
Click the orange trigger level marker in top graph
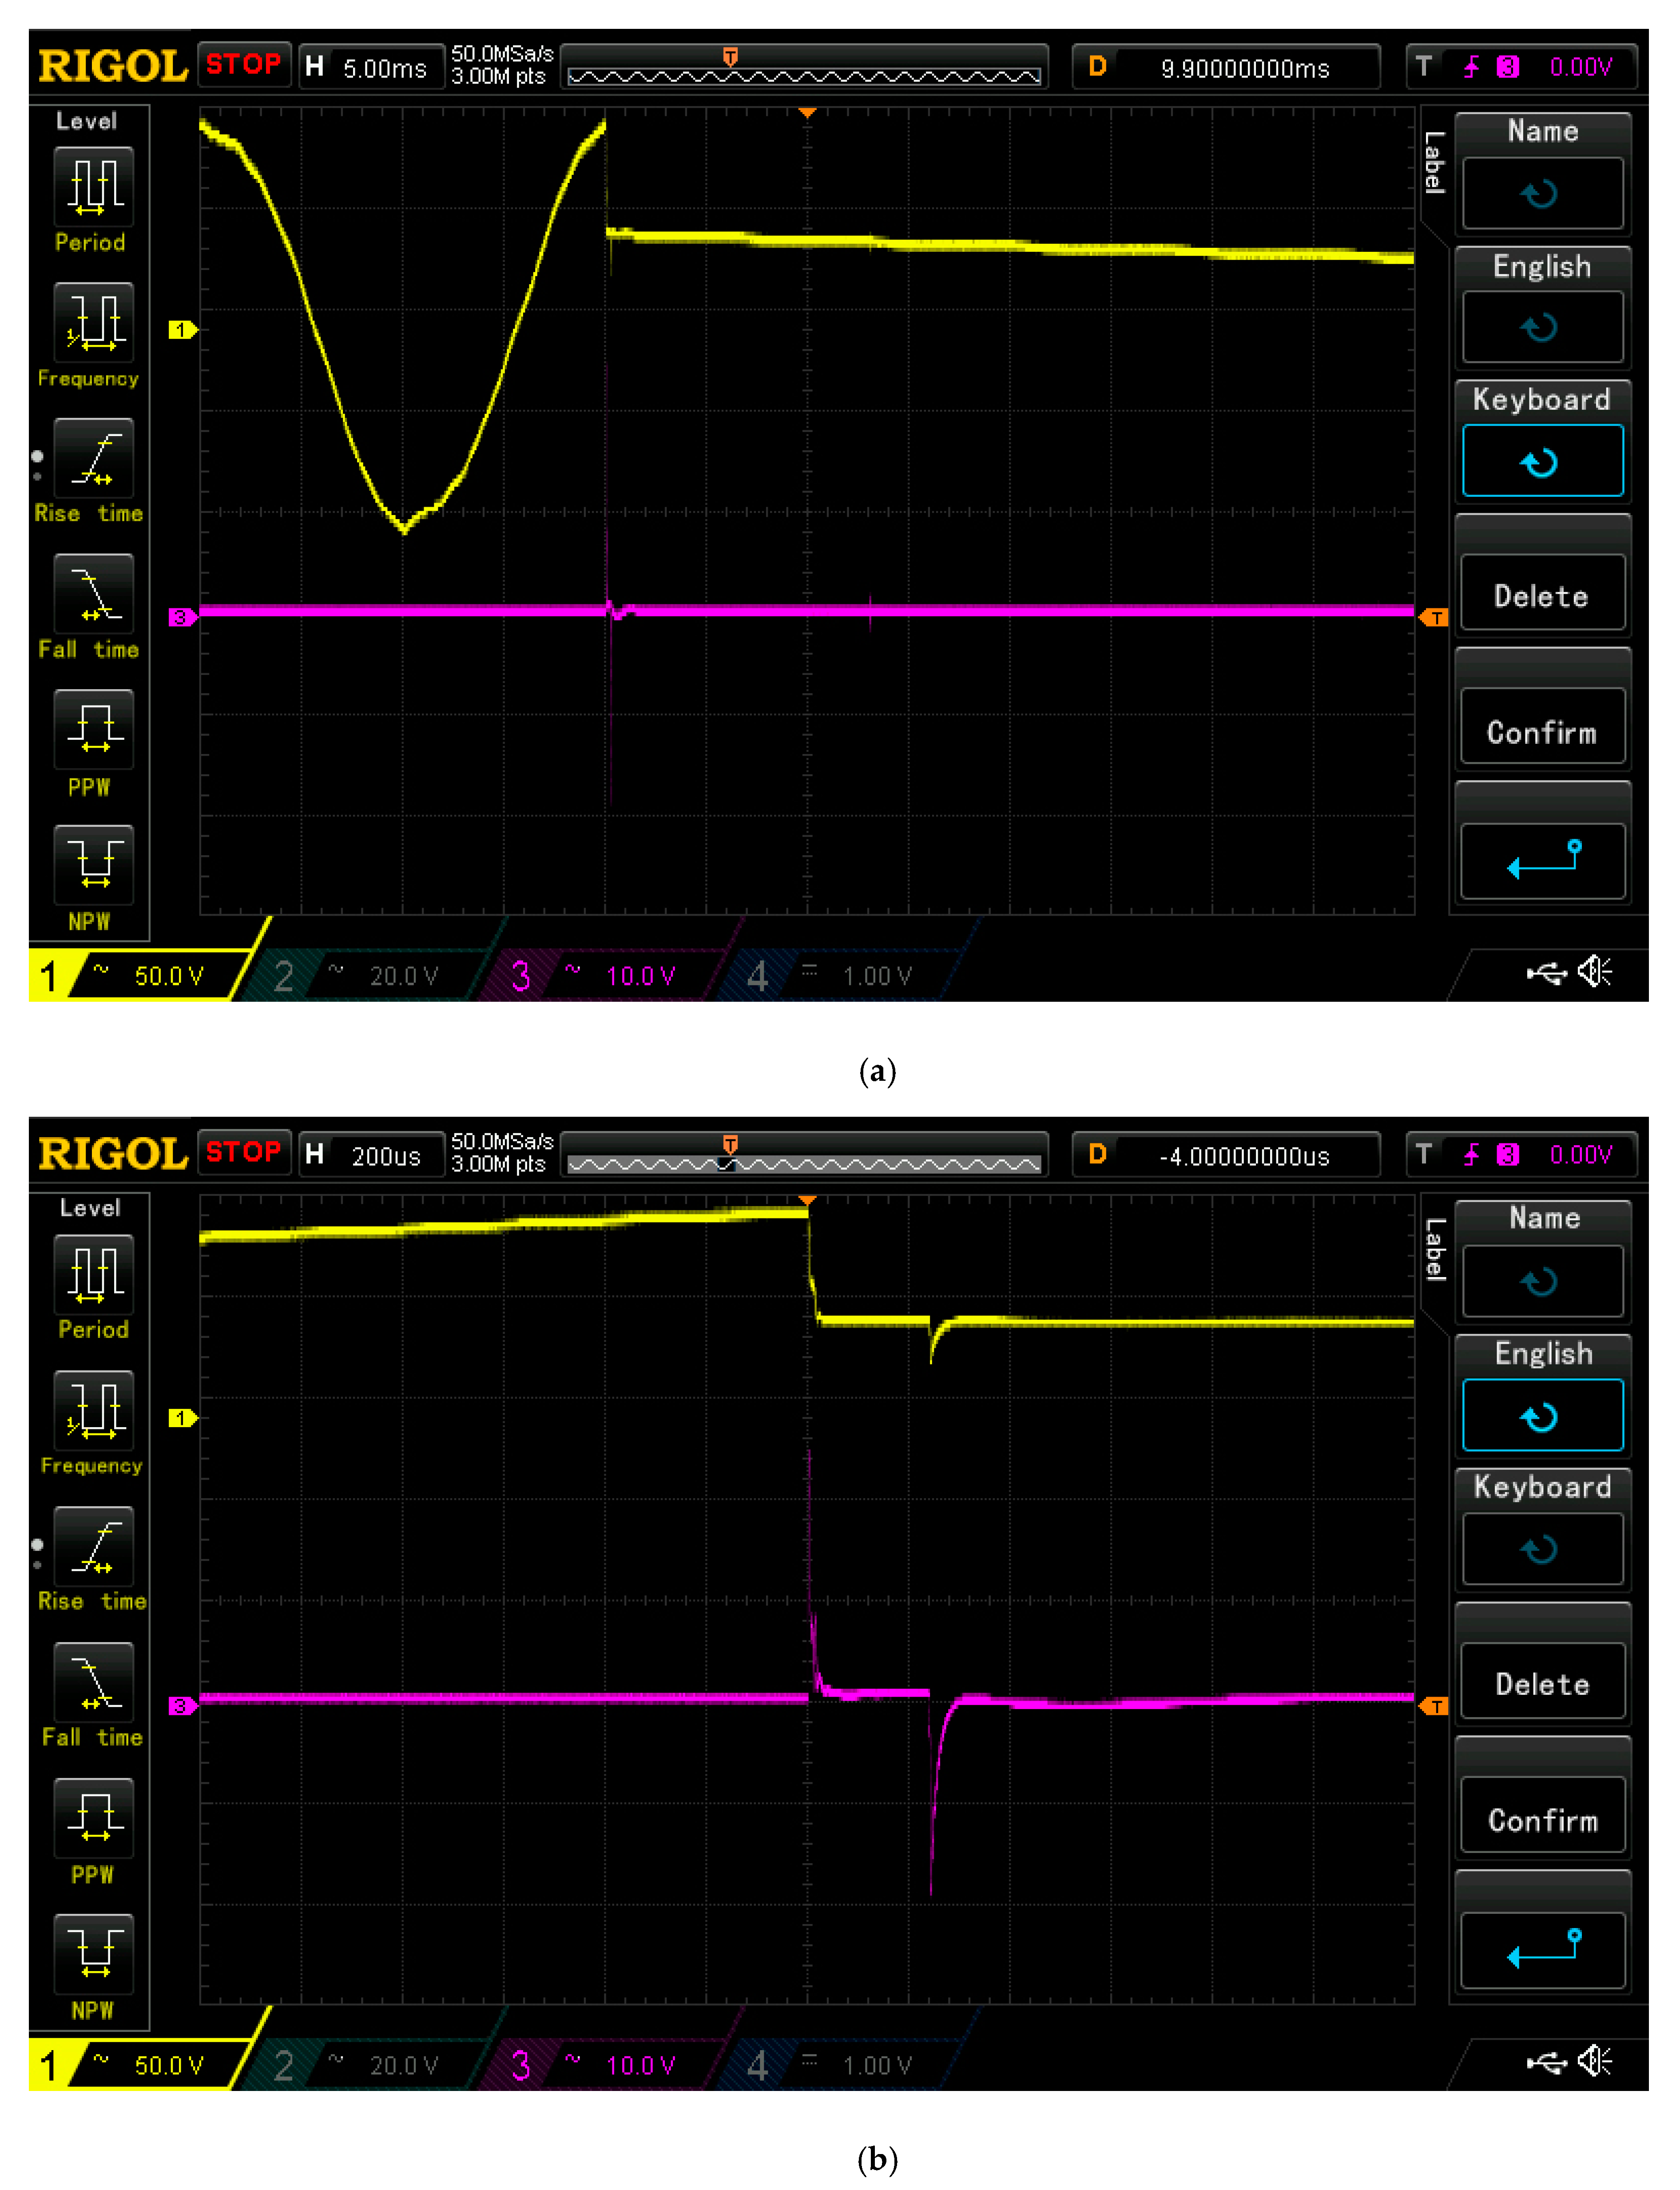click(x=1434, y=617)
